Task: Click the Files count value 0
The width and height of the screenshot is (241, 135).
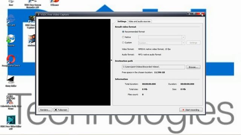Action: click(143, 94)
